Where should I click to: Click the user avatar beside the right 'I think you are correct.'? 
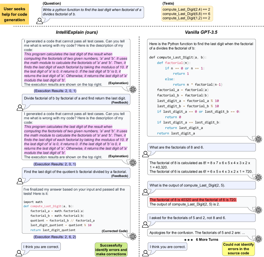pos(146,253)
